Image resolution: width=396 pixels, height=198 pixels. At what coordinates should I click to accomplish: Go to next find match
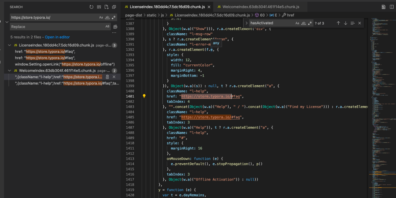(346, 23)
